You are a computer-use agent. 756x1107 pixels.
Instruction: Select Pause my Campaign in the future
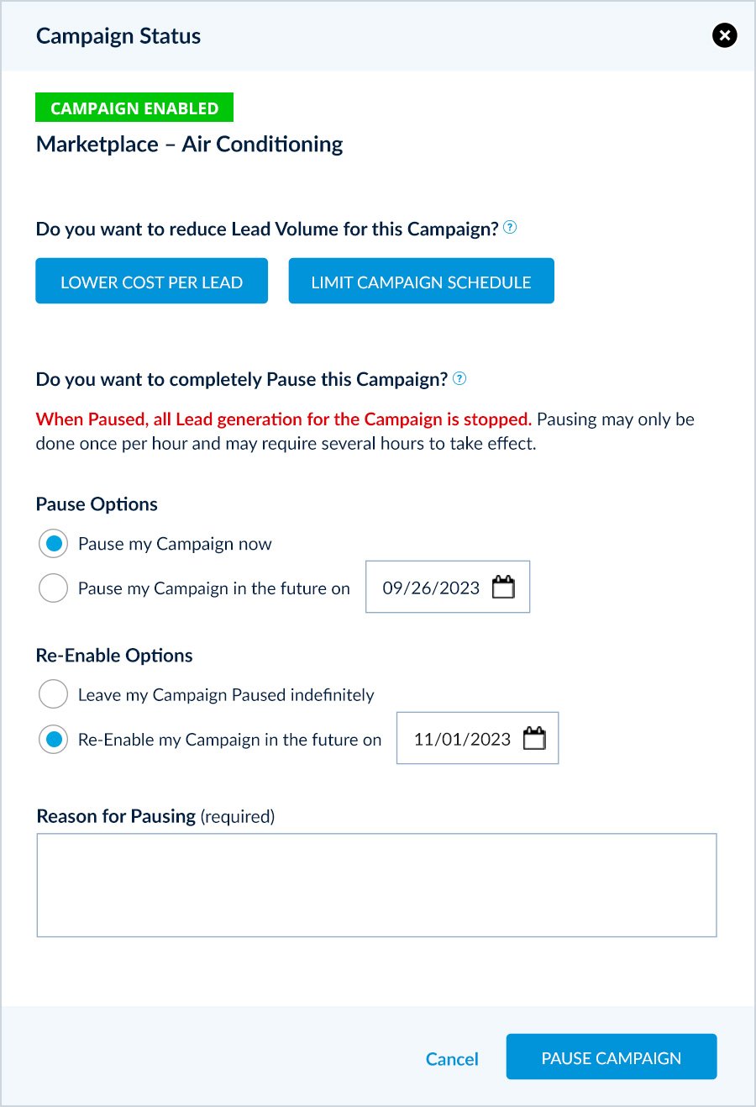point(53,588)
